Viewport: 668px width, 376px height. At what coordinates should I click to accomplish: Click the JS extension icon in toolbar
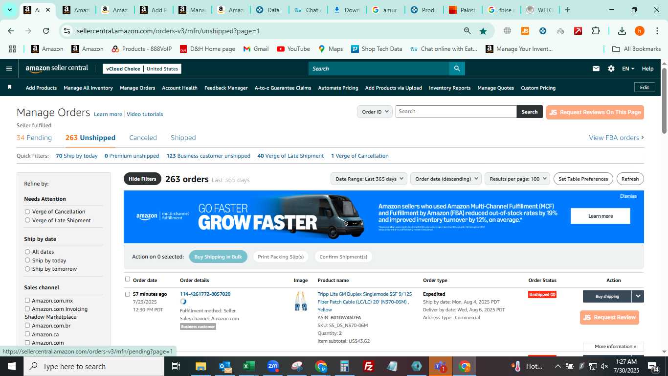[525, 31]
